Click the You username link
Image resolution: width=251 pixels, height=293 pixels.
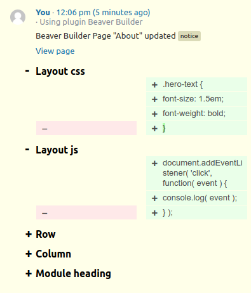pyautogui.click(x=43, y=13)
